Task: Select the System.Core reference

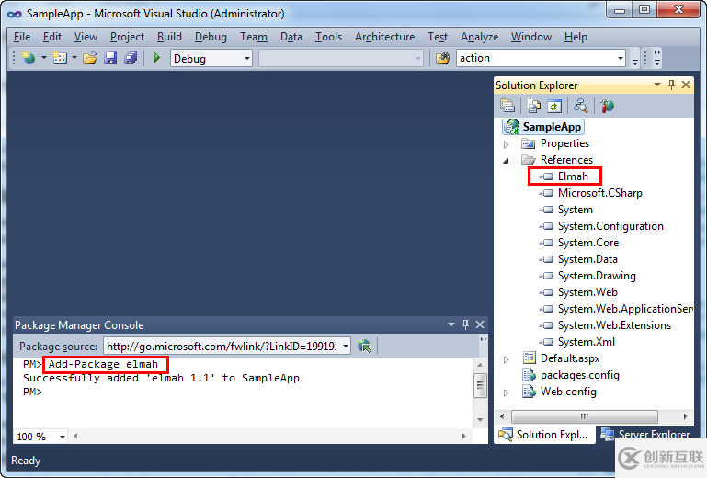Action: pos(579,243)
